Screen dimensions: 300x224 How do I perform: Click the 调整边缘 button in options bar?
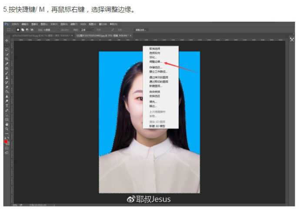[140, 30]
